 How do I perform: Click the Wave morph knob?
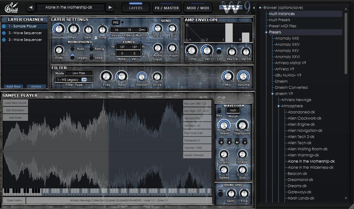[224, 125]
